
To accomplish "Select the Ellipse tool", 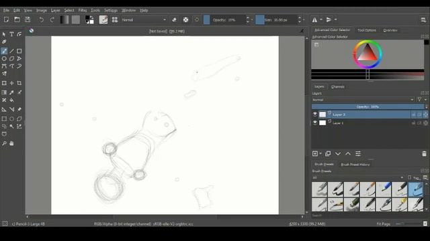I will 4,58.
